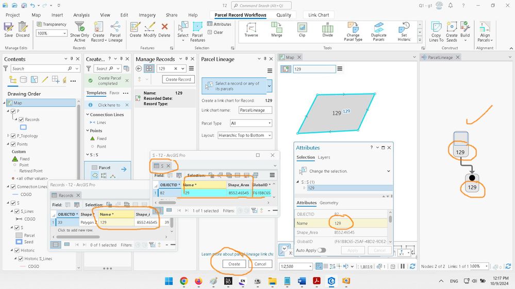Toggle the Records layer checkbox
Screen dimensions: 515x289
pyautogui.click(x=21, y=120)
